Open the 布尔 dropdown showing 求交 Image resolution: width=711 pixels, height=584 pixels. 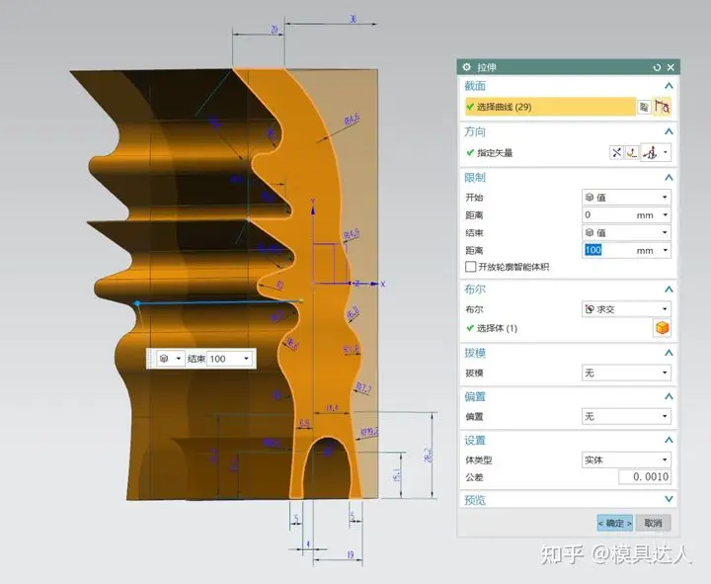point(626,309)
